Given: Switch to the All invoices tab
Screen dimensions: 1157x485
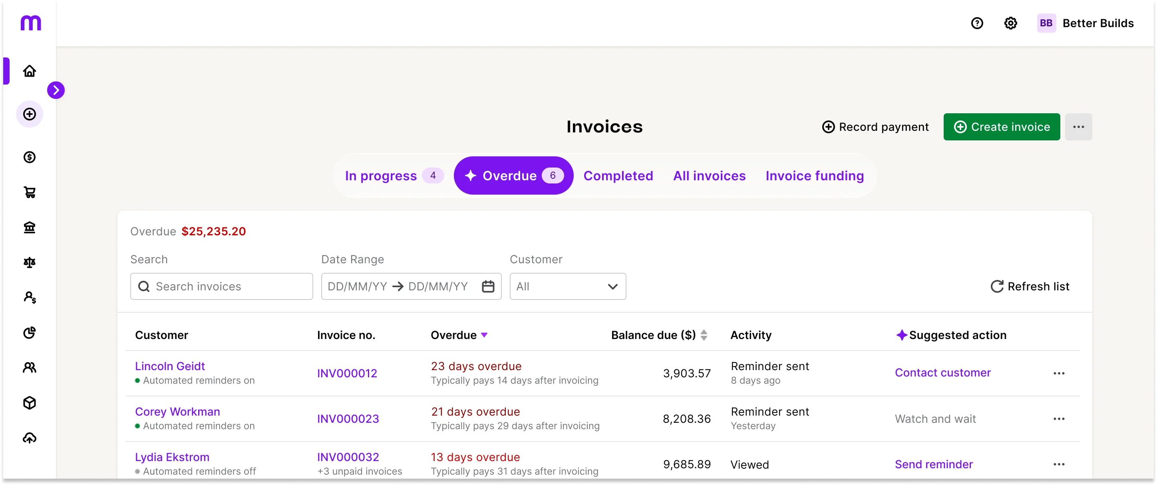Looking at the screenshot, I should tap(709, 176).
